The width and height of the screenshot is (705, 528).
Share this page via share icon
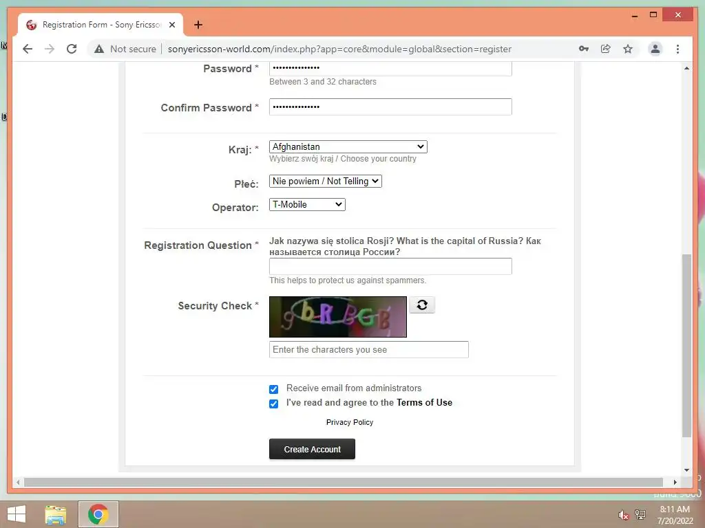point(606,49)
